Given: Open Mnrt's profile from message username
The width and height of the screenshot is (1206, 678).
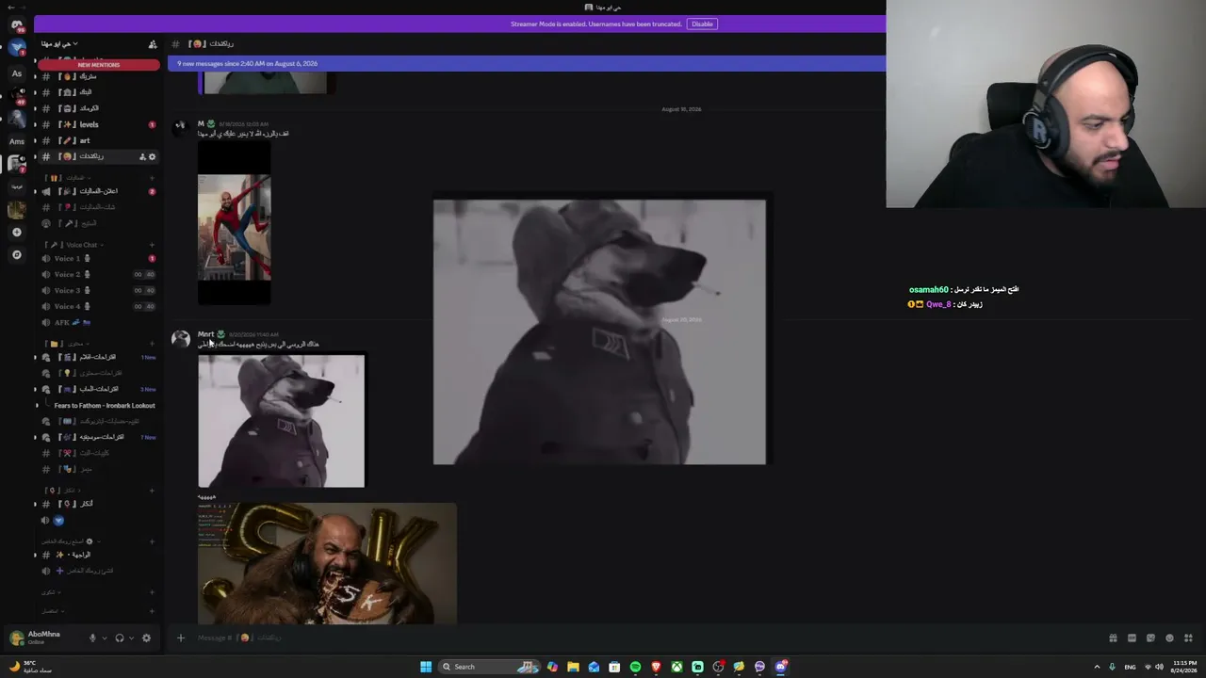Looking at the screenshot, I should click(x=205, y=334).
